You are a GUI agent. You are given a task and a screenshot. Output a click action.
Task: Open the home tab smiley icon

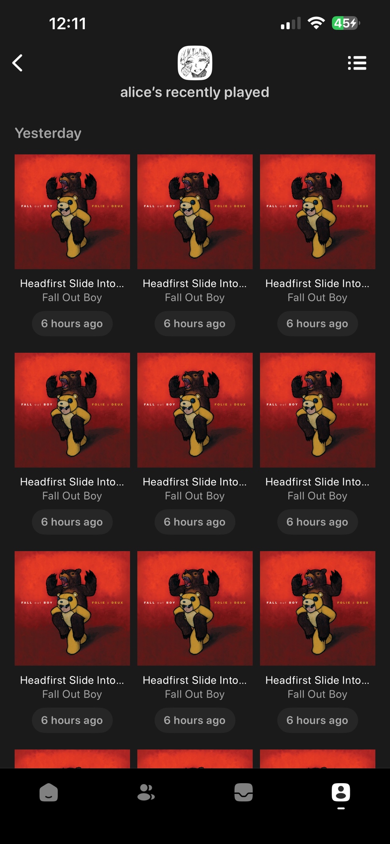pos(49,792)
